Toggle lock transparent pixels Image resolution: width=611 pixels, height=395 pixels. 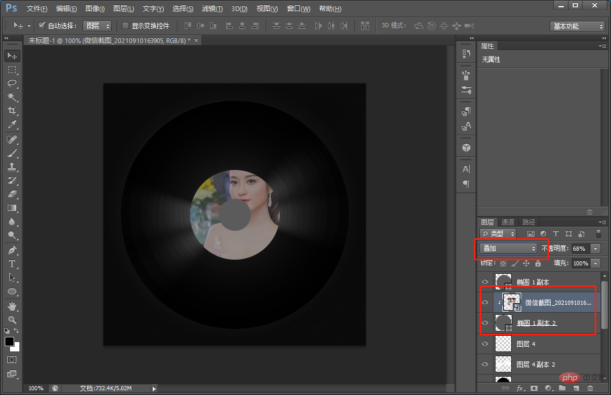[503, 263]
